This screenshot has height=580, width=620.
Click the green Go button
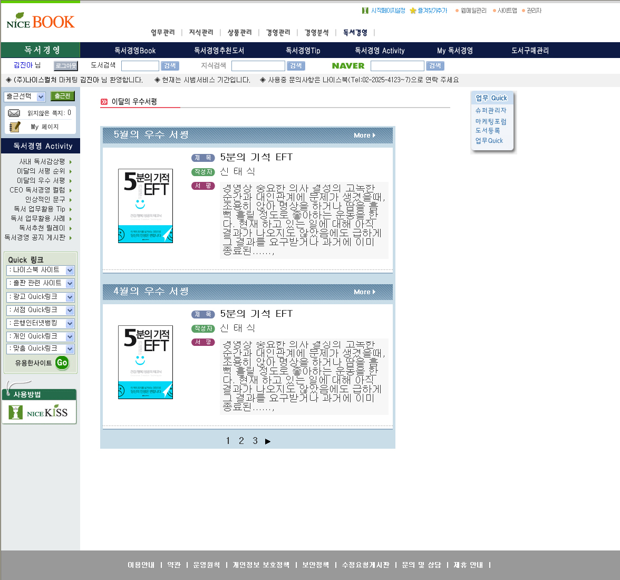point(62,363)
